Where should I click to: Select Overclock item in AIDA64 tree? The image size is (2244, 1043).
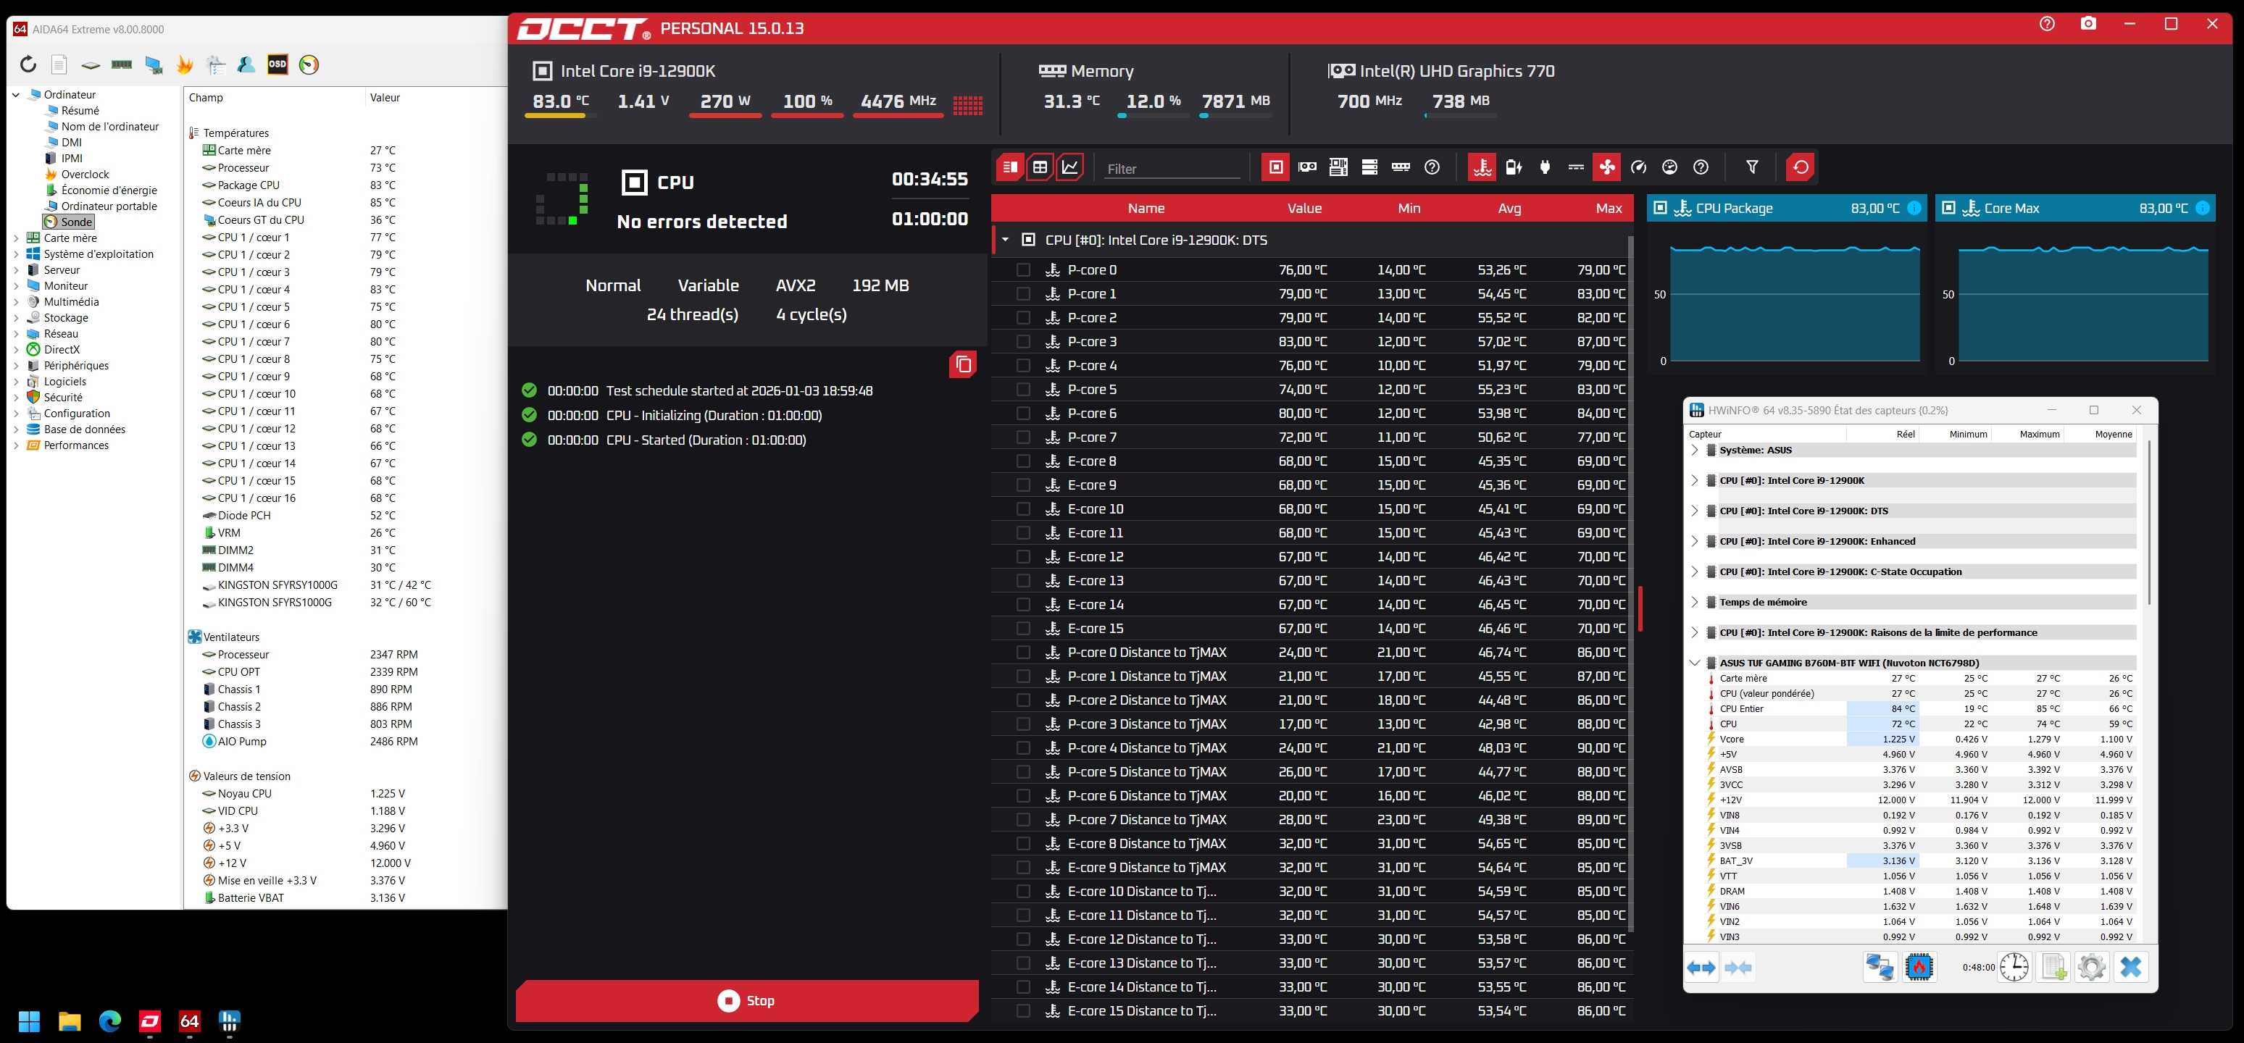[85, 174]
